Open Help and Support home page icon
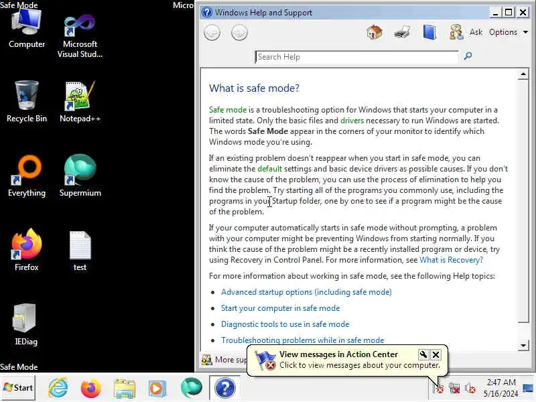The width and height of the screenshot is (536, 402). [x=375, y=32]
